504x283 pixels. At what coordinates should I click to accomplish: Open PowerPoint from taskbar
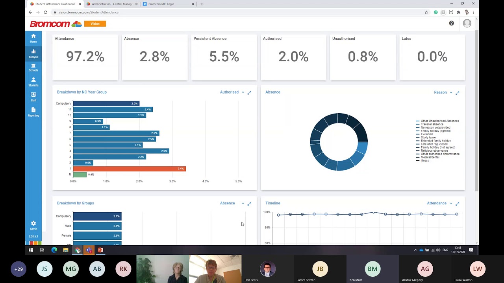[x=100, y=250]
